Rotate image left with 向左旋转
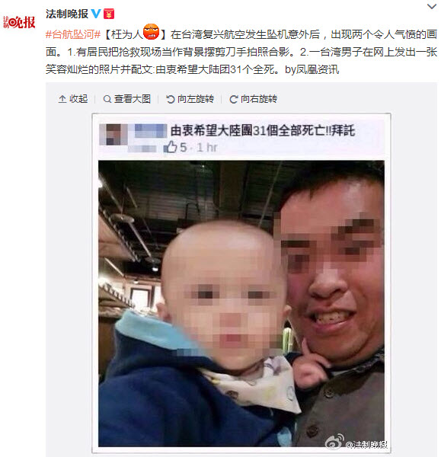The width and height of the screenshot is (441, 457). click(x=190, y=99)
